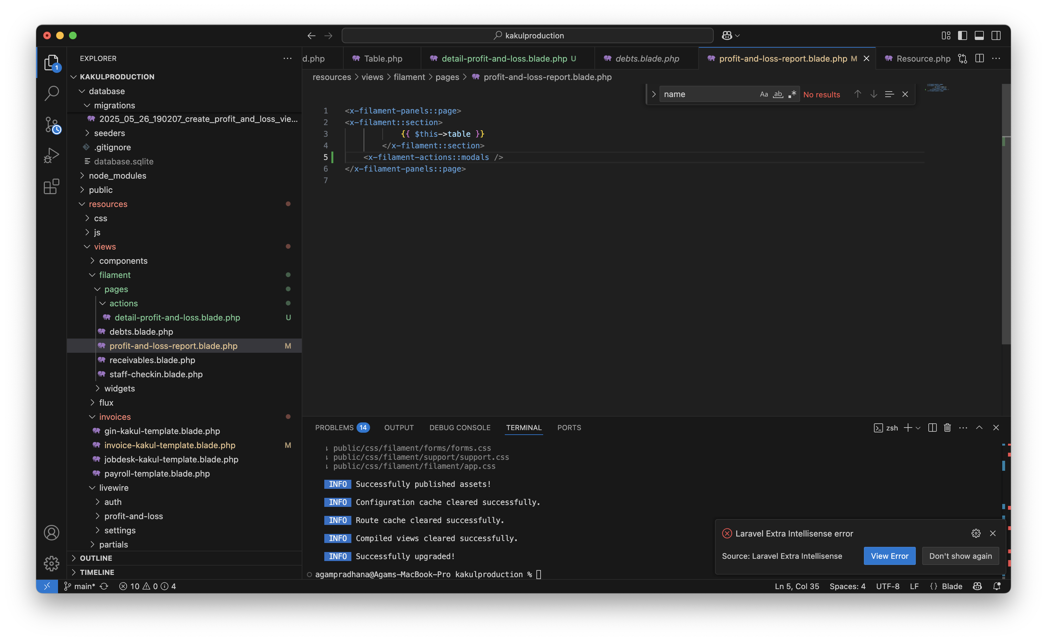The width and height of the screenshot is (1047, 641).
Task: Open the new terminal launch profile dropdown
Action: [918, 428]
